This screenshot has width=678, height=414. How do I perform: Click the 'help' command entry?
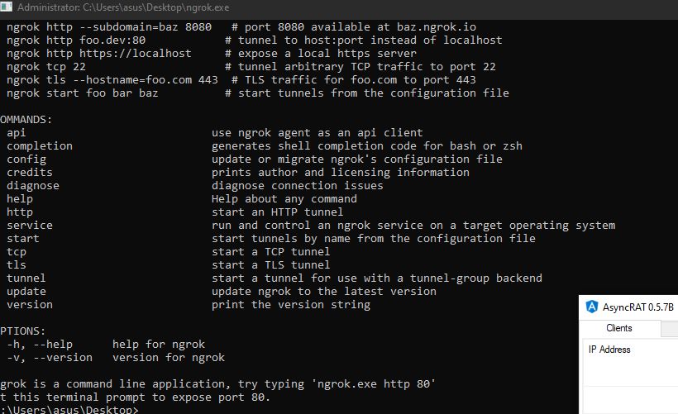[x=20, y=199]
